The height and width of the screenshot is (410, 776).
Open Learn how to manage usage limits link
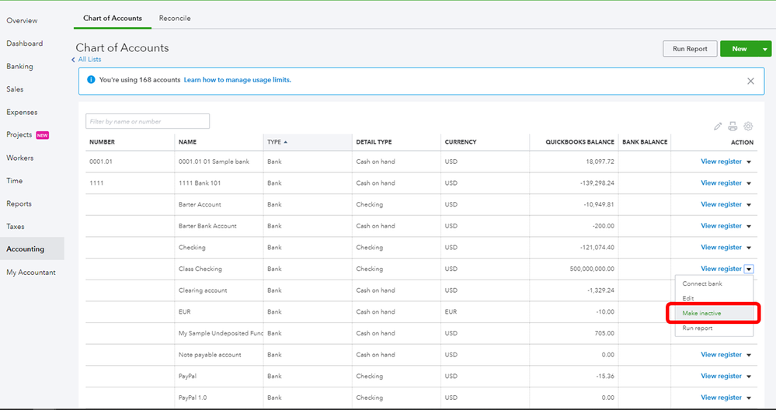coord(238,80)
